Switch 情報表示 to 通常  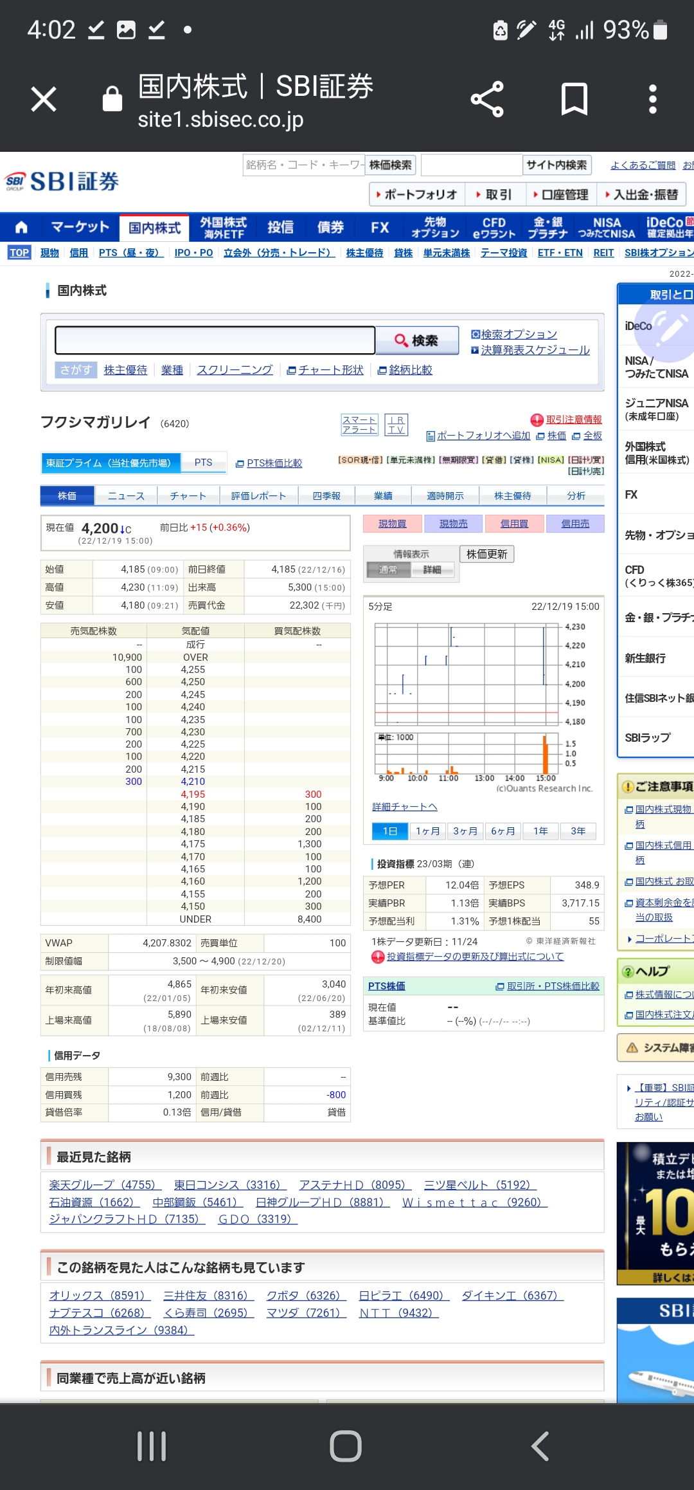click(389, 570)
